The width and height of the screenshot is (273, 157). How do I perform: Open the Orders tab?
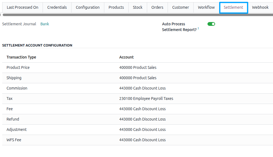(157, 7)
